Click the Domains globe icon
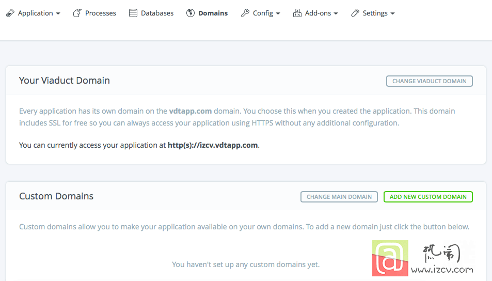 tap(190, 13)
